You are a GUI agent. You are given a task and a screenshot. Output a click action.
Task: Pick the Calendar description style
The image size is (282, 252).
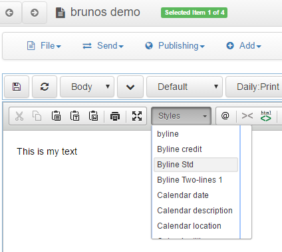point(196,211)
